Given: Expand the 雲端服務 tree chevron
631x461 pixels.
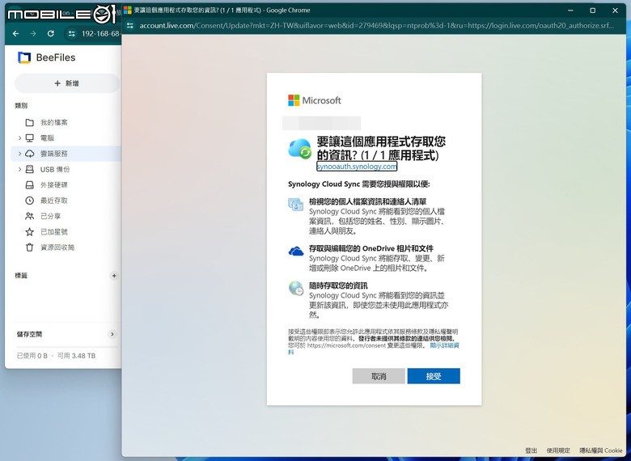Looking at the screenshot, I should [19, 154].
